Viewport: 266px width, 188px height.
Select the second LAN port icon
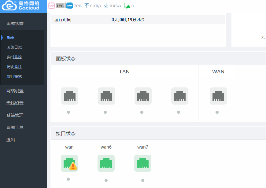coord(106,96)
